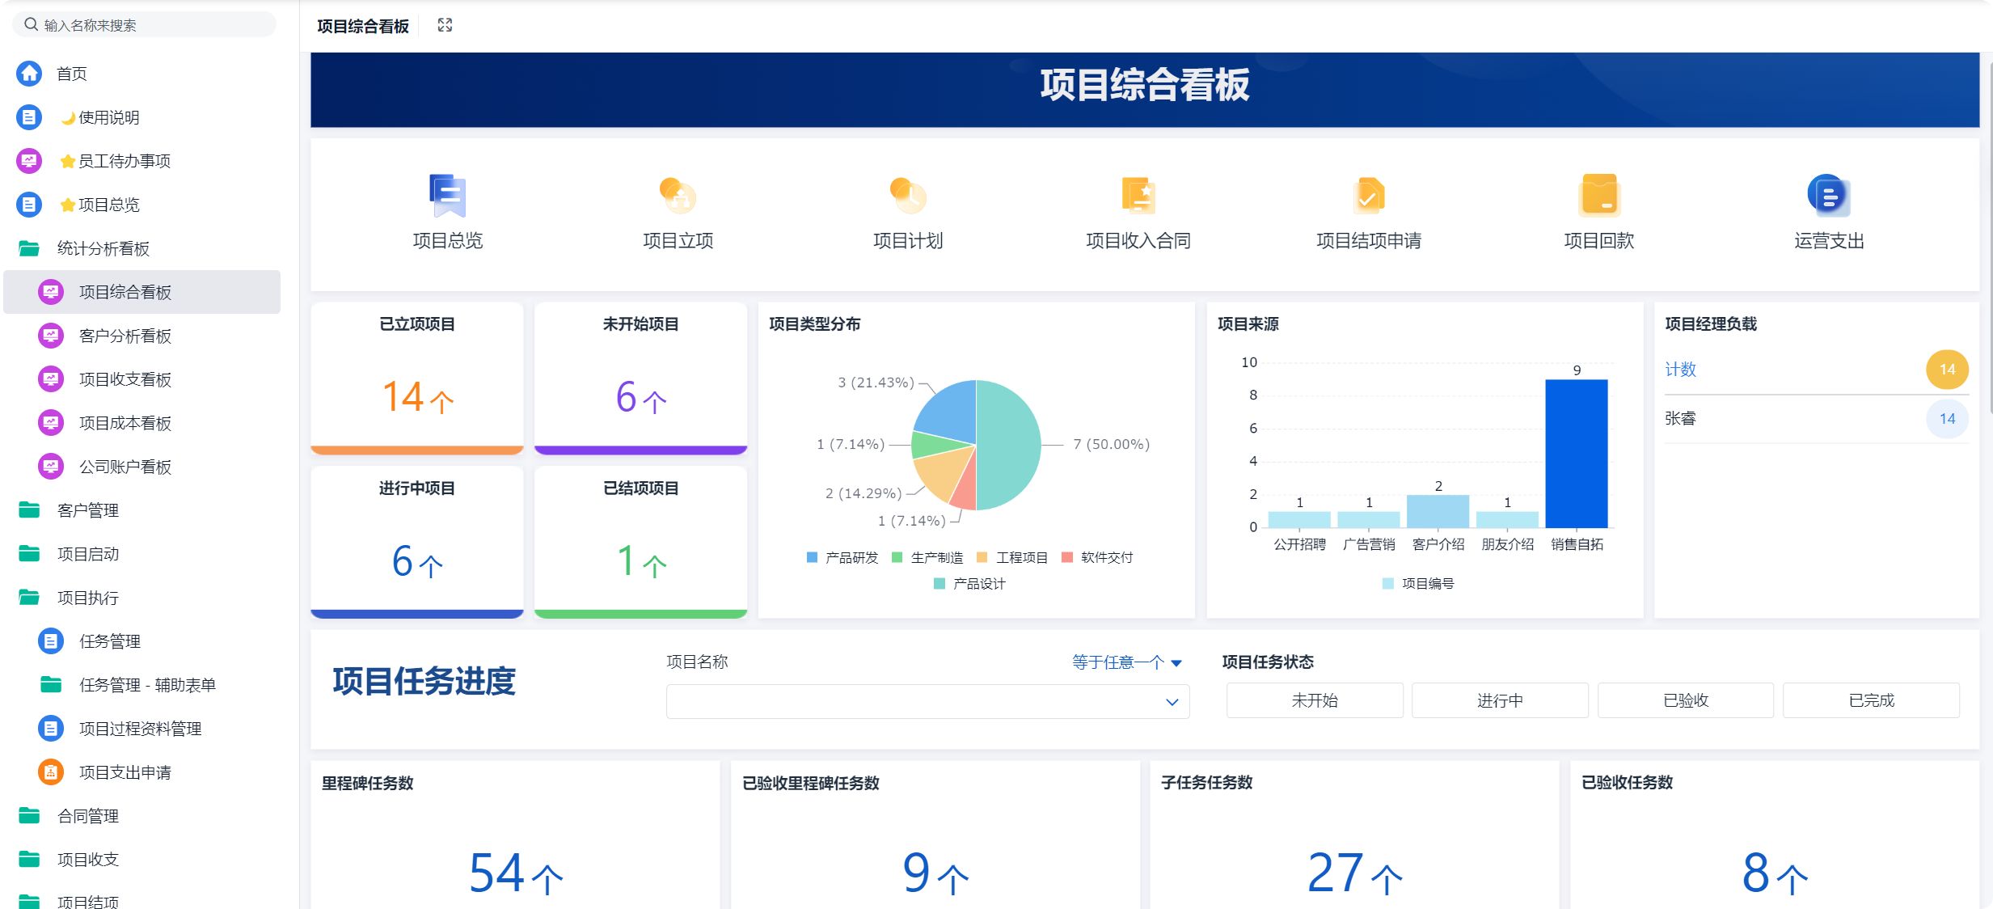The image size is (1993, 909).
Task: Toggle the 已验收 task status filter
Action: tap(1685, 700)
